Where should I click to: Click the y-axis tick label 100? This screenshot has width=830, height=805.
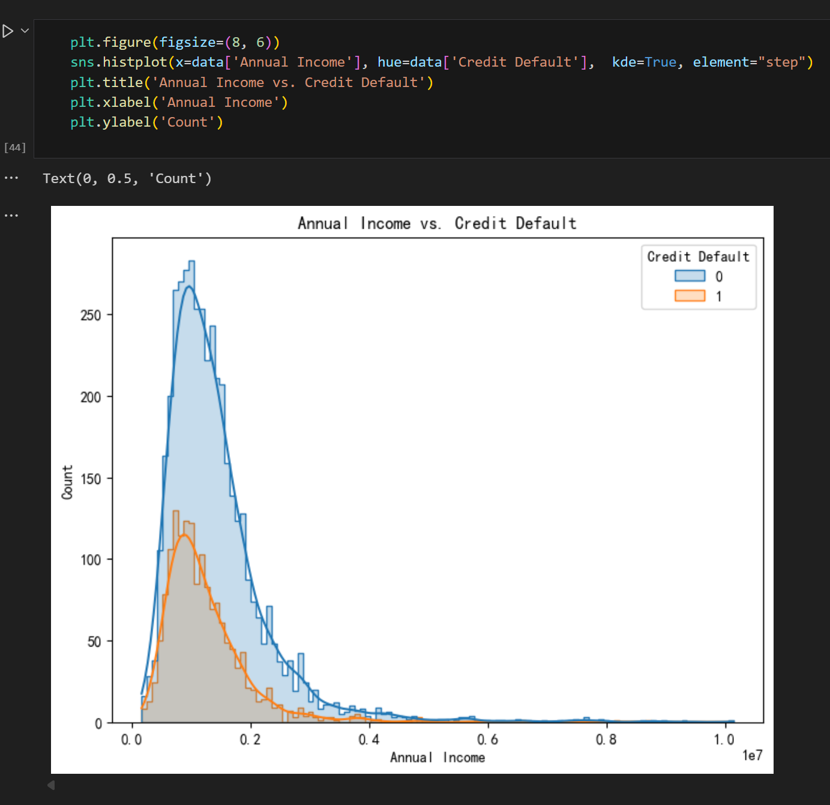(91, 560)
